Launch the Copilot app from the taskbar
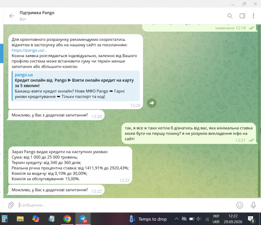261x225 pixels. coord(36,219)
